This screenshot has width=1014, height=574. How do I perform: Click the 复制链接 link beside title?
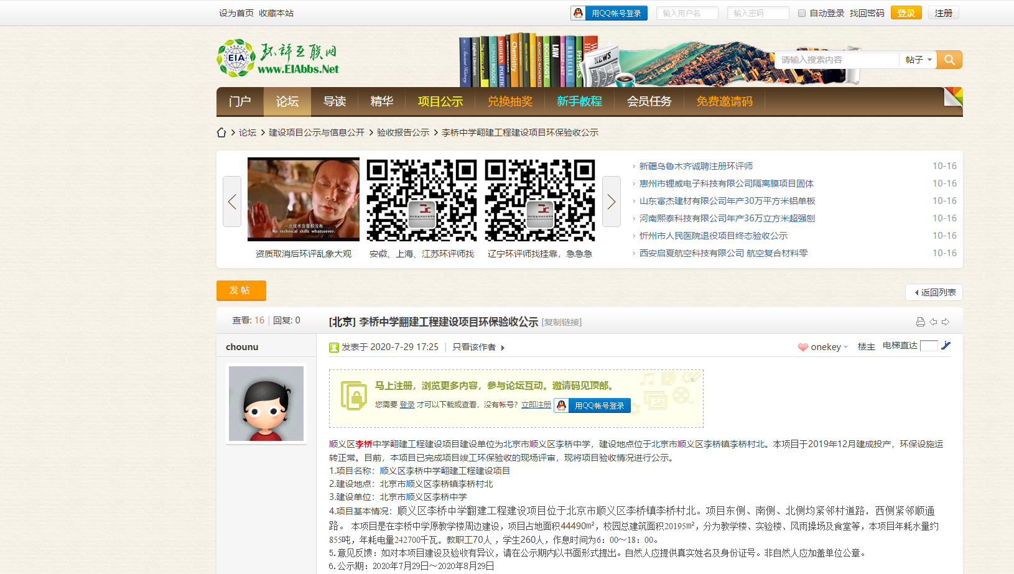pos(562,322)
